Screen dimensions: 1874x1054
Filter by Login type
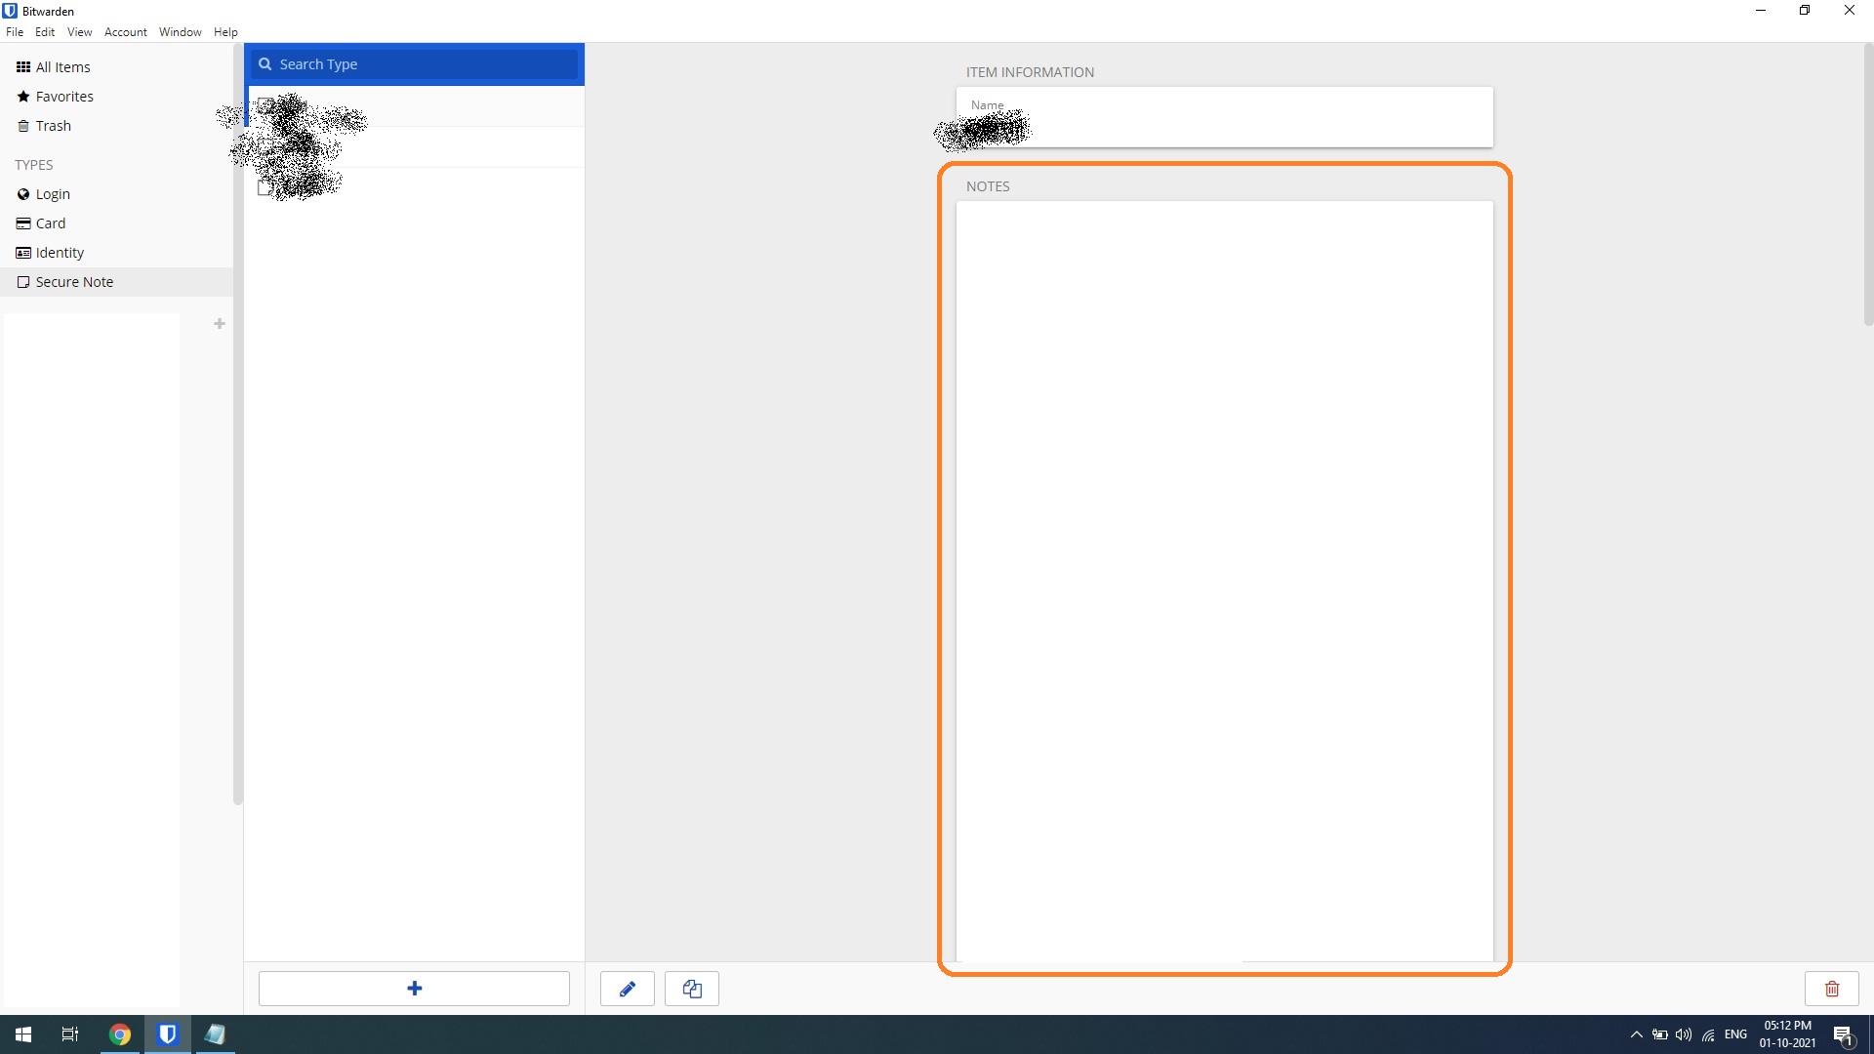tap(117, 194)
